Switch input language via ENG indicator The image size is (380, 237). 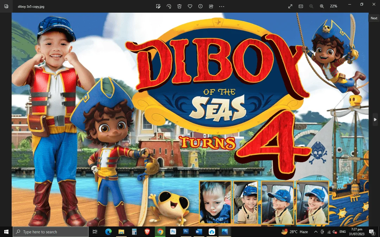pos(343,232)
